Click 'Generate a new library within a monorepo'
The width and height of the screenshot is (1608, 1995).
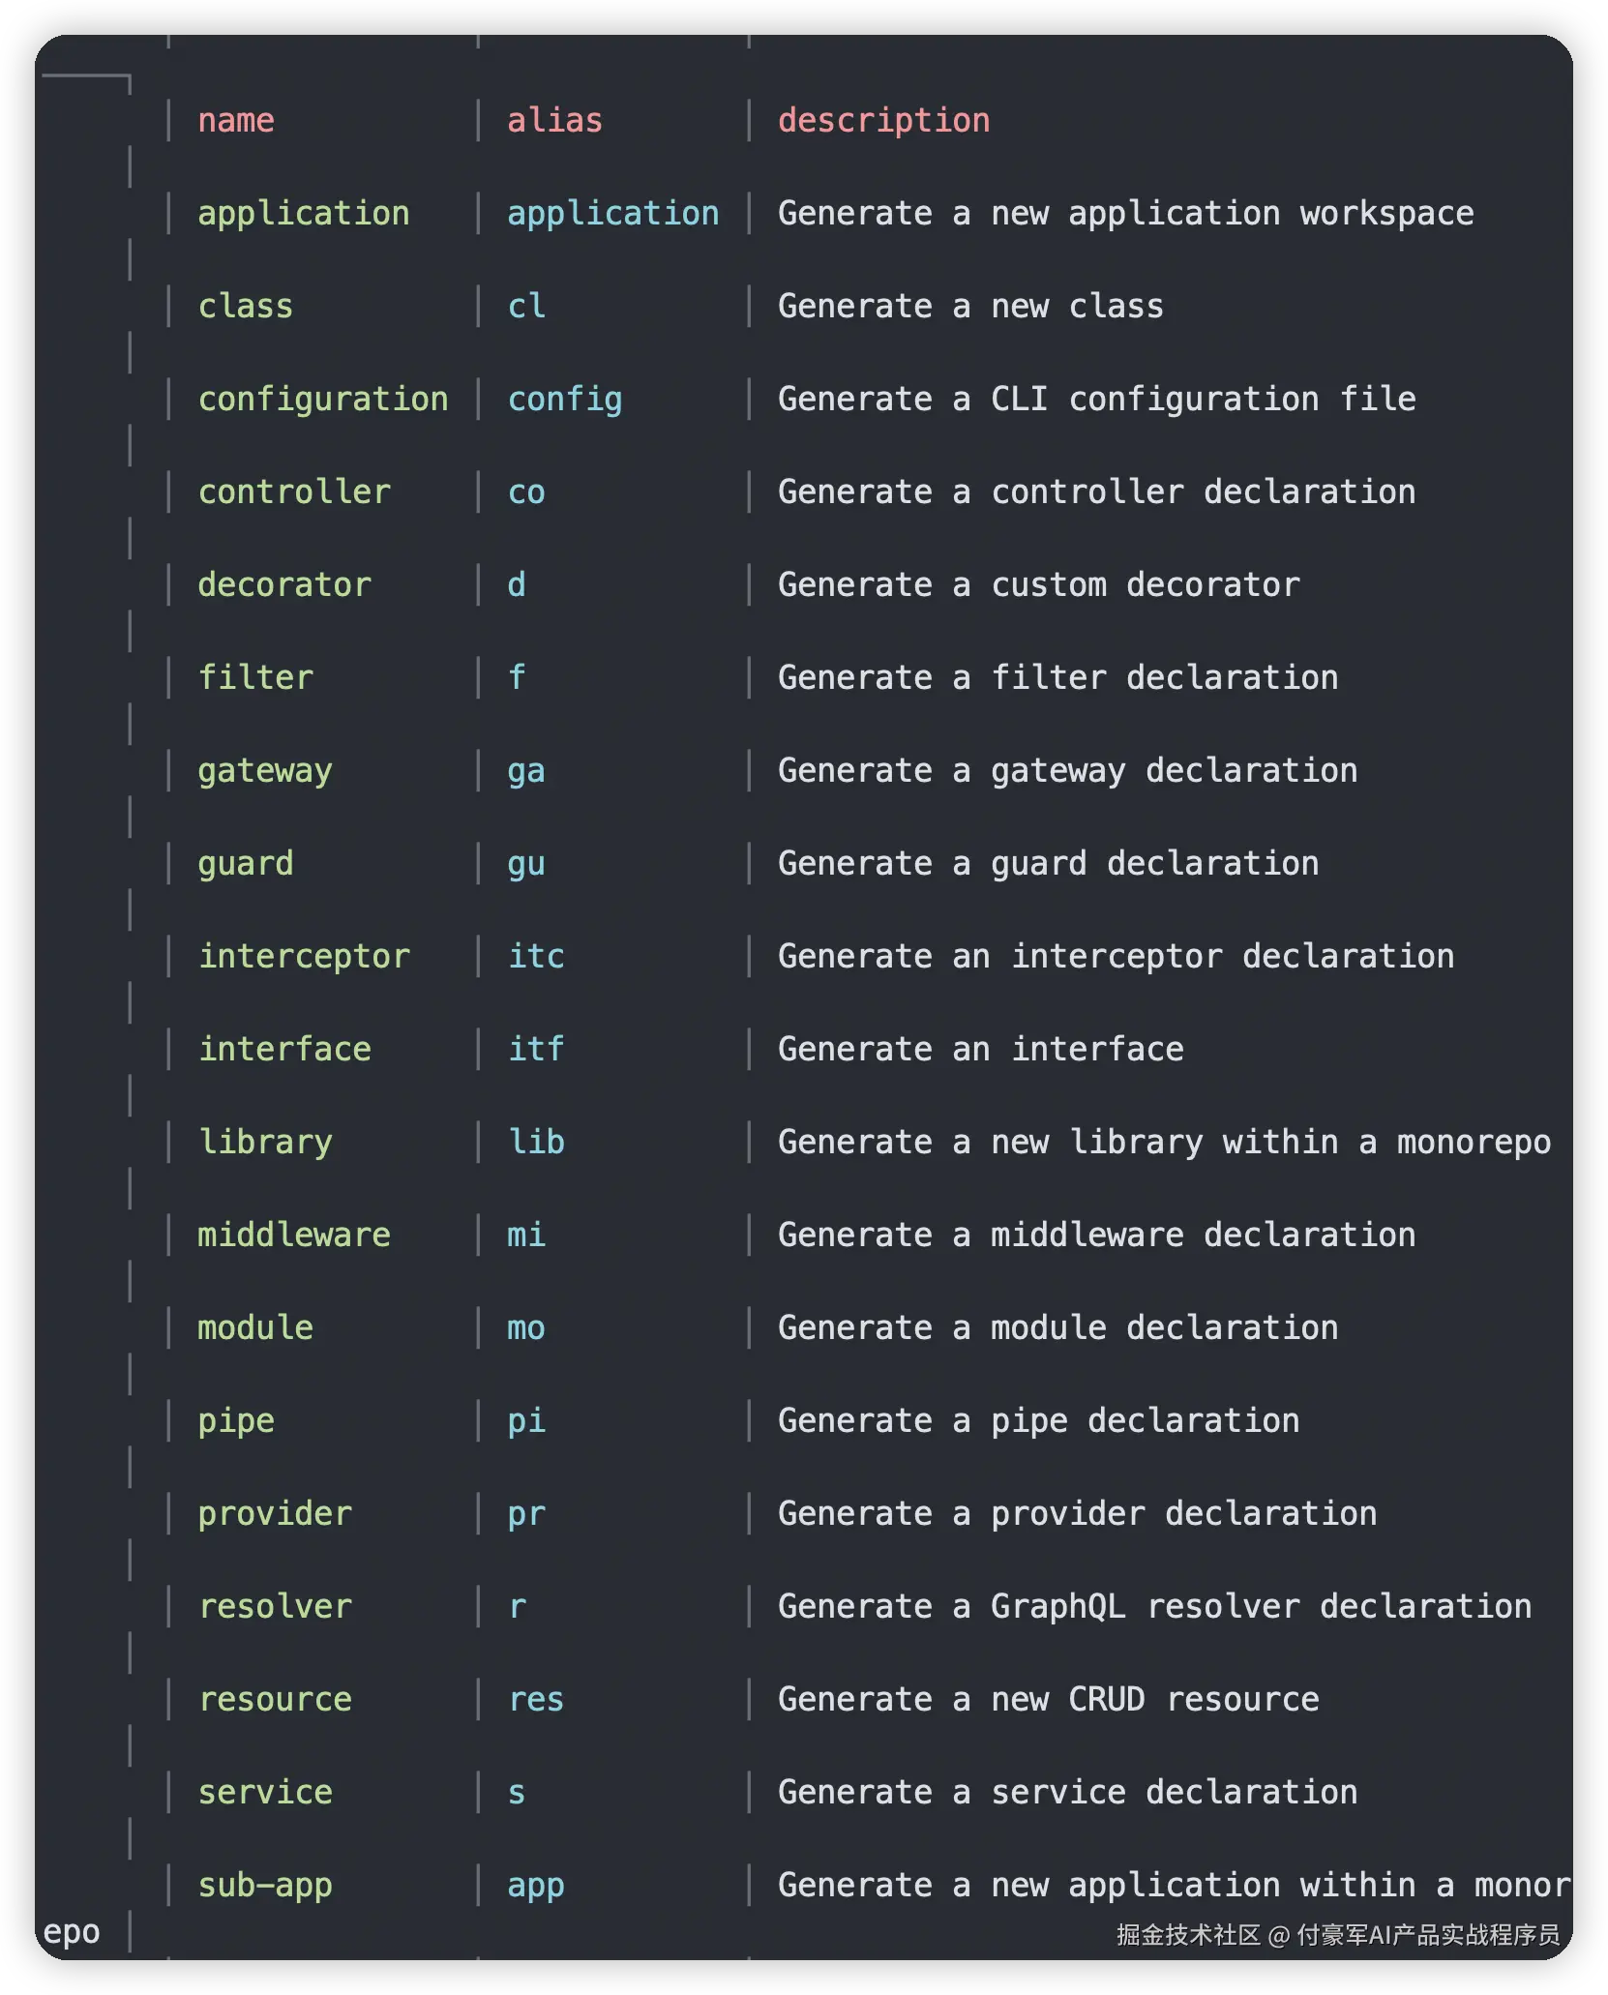pos(1164,1143)
